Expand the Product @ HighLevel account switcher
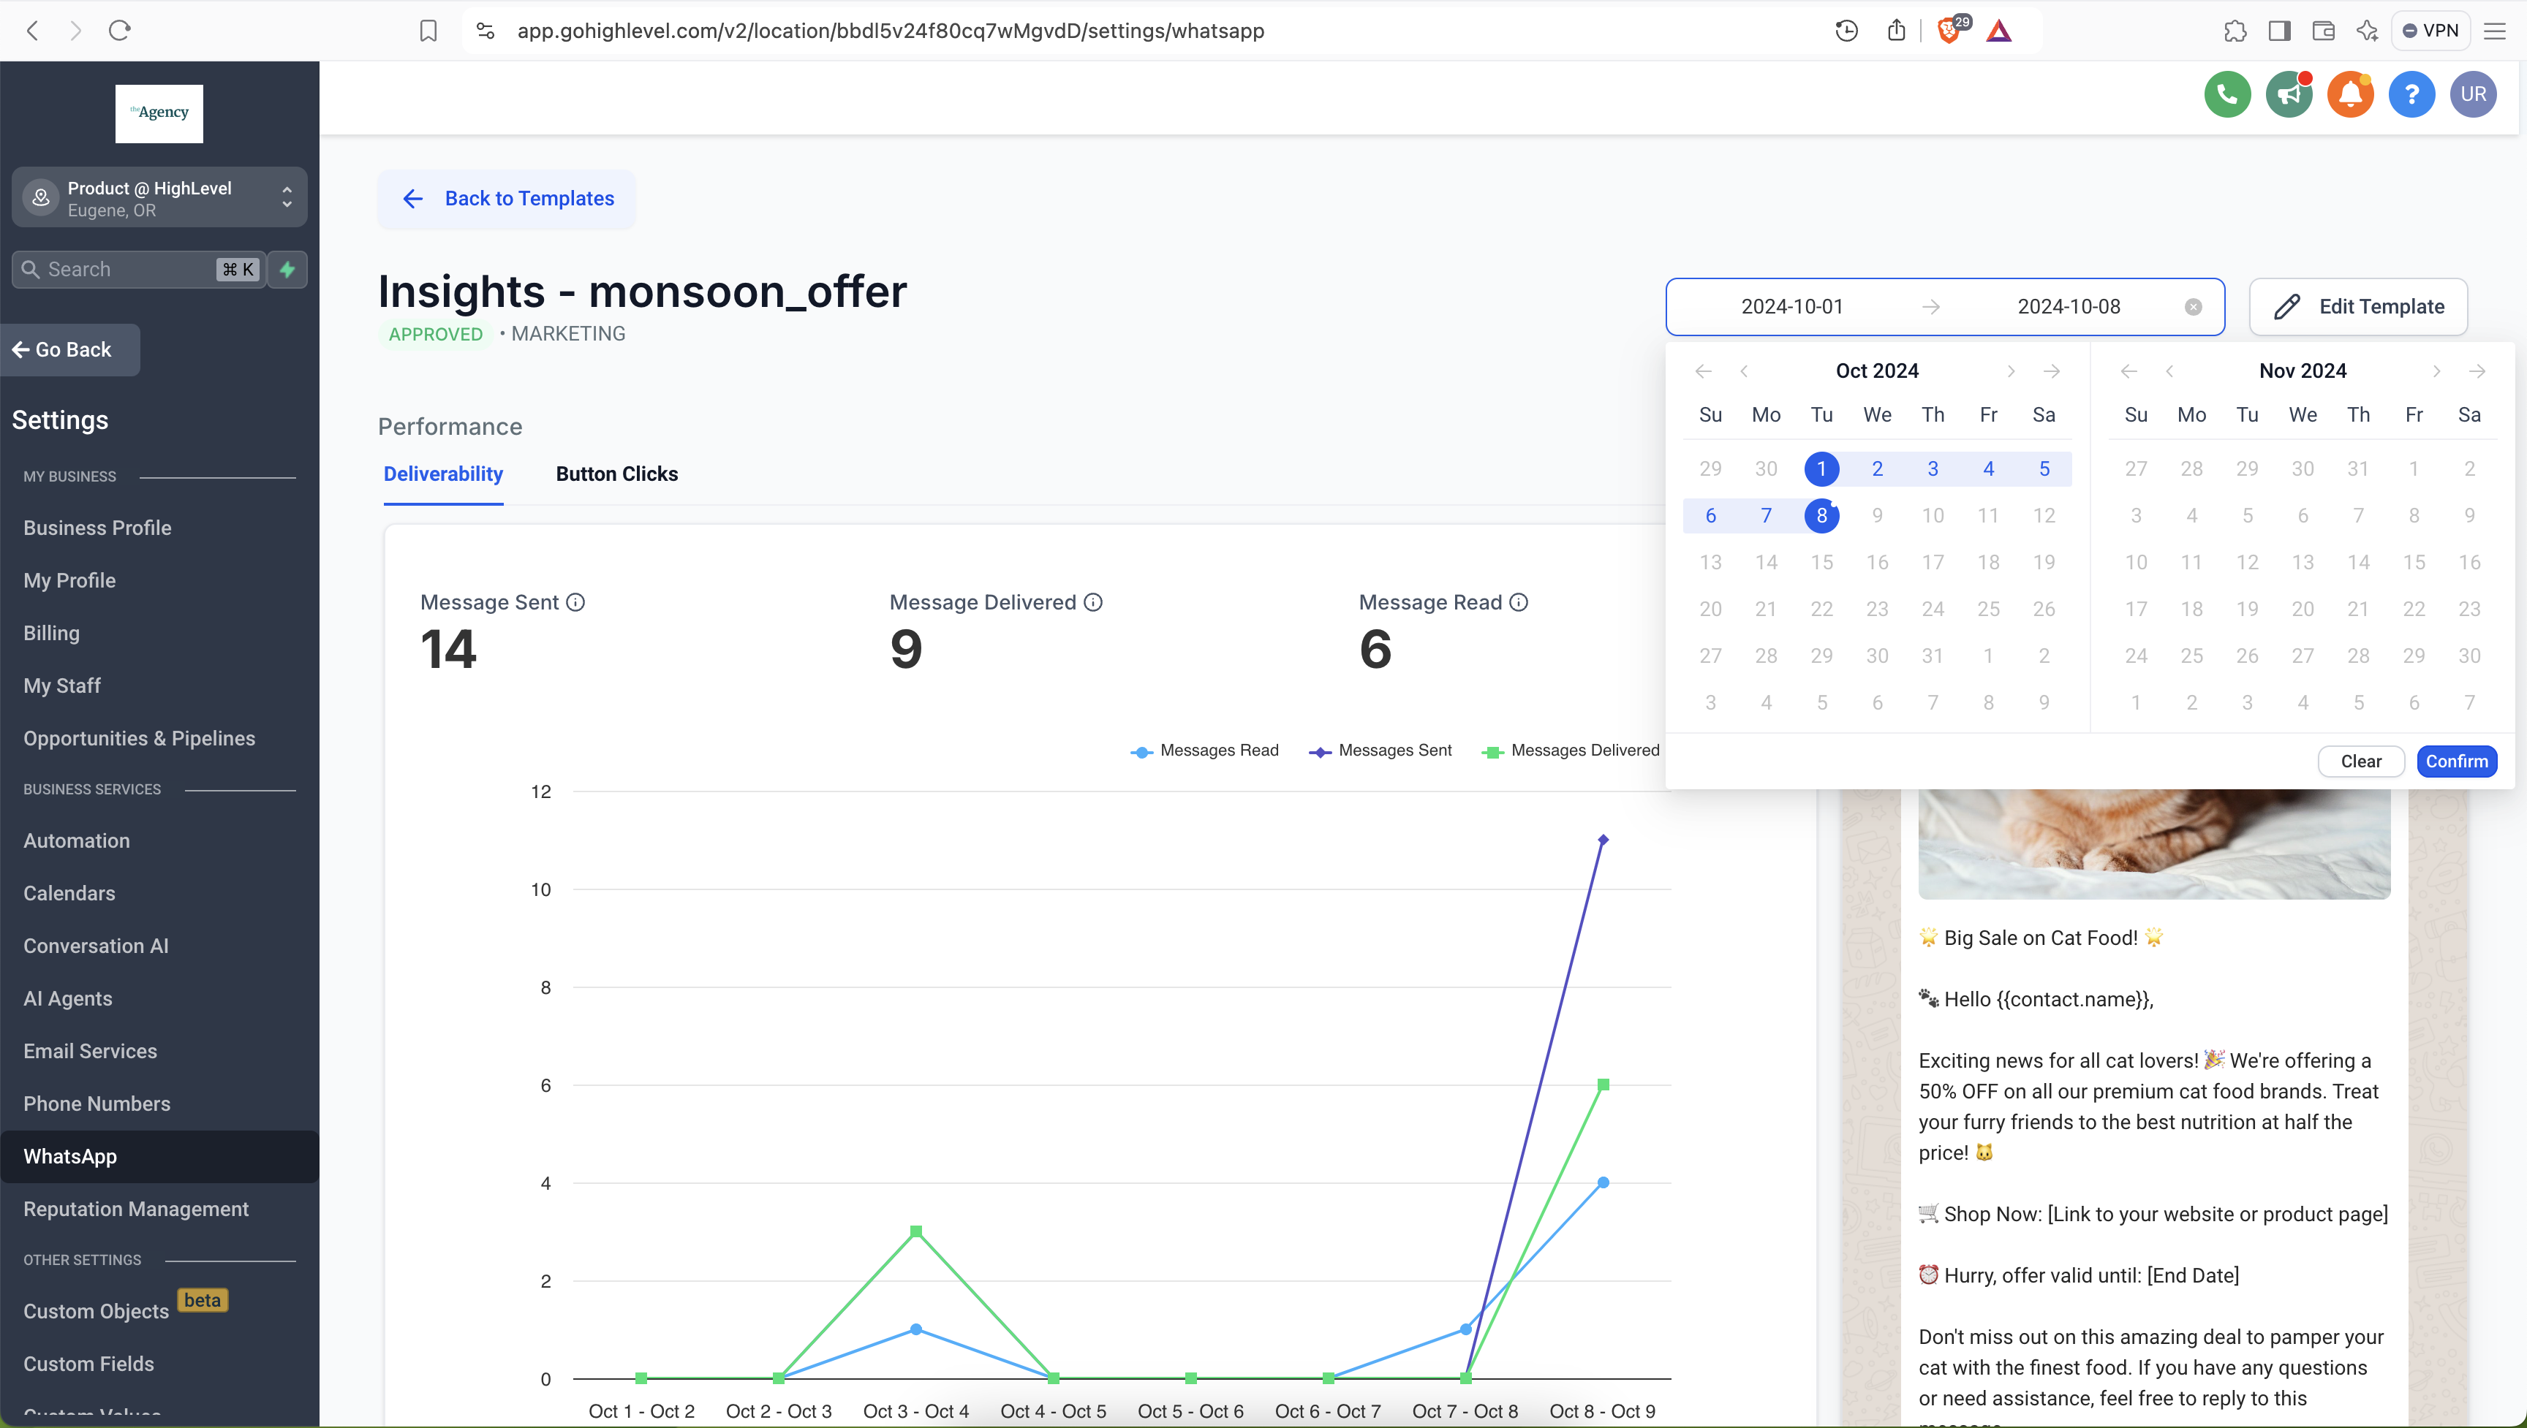 (159, 197)
